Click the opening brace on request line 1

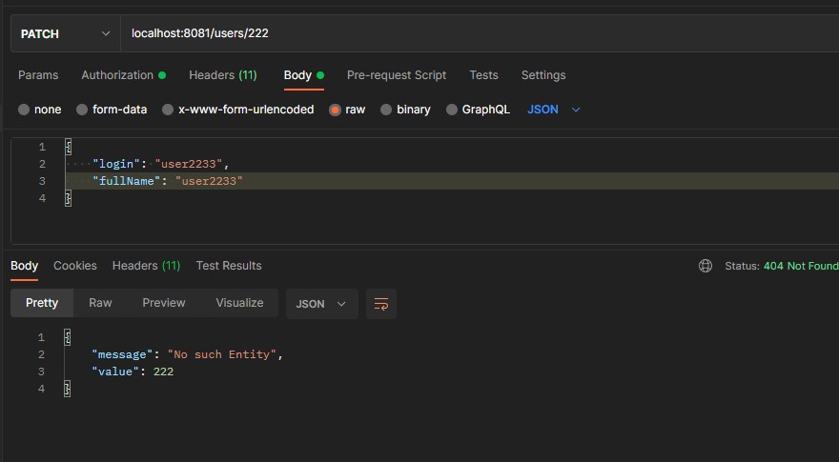68,147
